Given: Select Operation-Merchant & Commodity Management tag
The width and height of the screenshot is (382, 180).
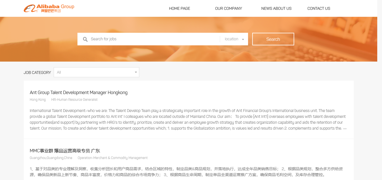Looking at the screenshot, I should pos(112,158).
